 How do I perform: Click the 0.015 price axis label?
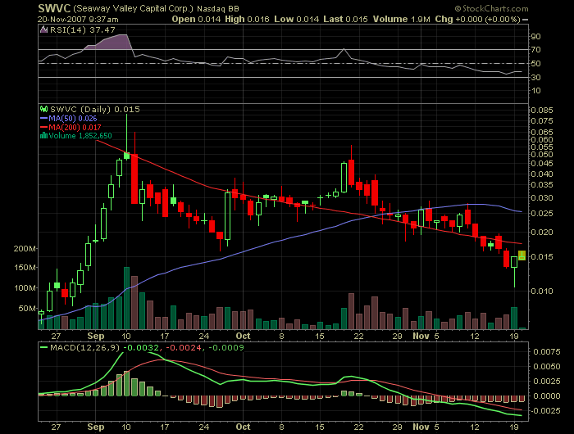click(542, 256)
